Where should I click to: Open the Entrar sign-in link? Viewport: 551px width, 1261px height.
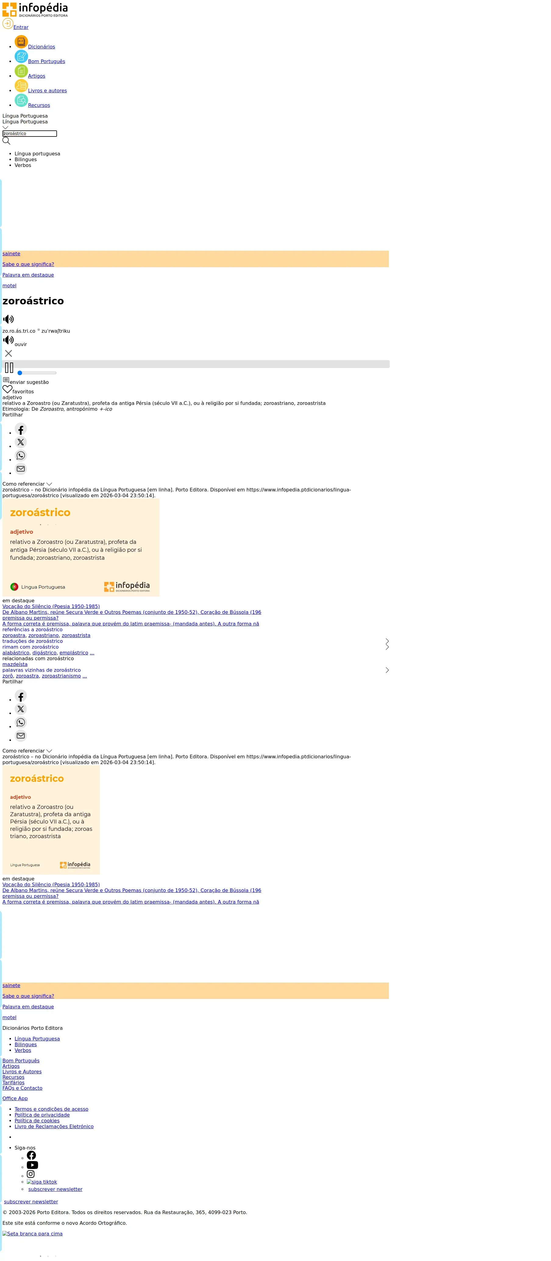click(21, 27)
